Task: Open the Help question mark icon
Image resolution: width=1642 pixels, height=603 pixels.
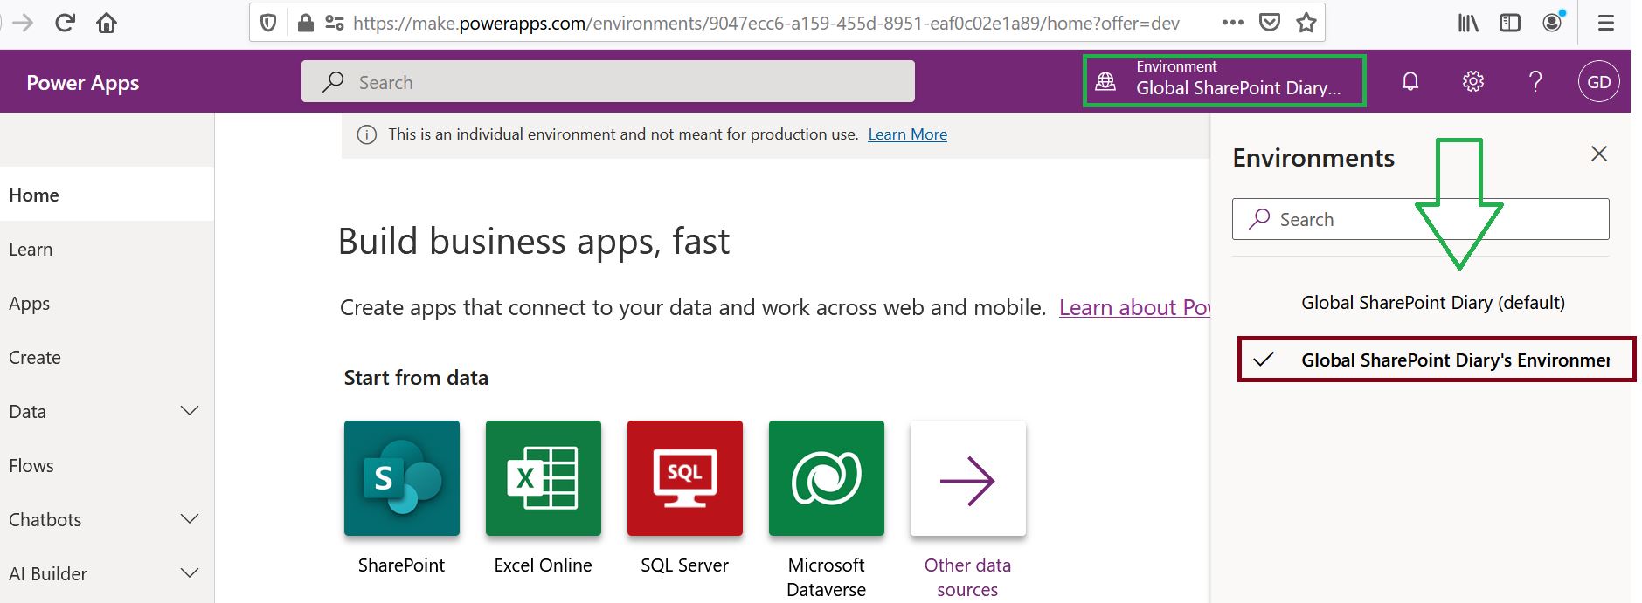Action: (1535, 81)
